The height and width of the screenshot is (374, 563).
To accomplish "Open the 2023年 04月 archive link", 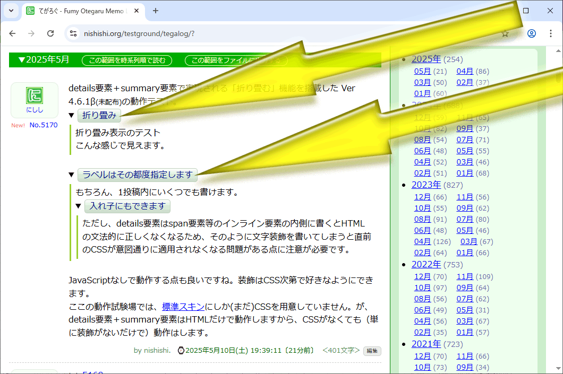I will click(422, 241).
